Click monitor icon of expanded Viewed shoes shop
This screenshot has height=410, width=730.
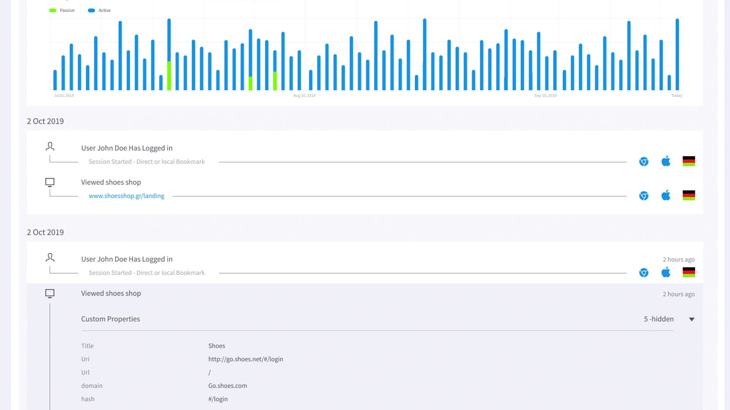(50, 293)
